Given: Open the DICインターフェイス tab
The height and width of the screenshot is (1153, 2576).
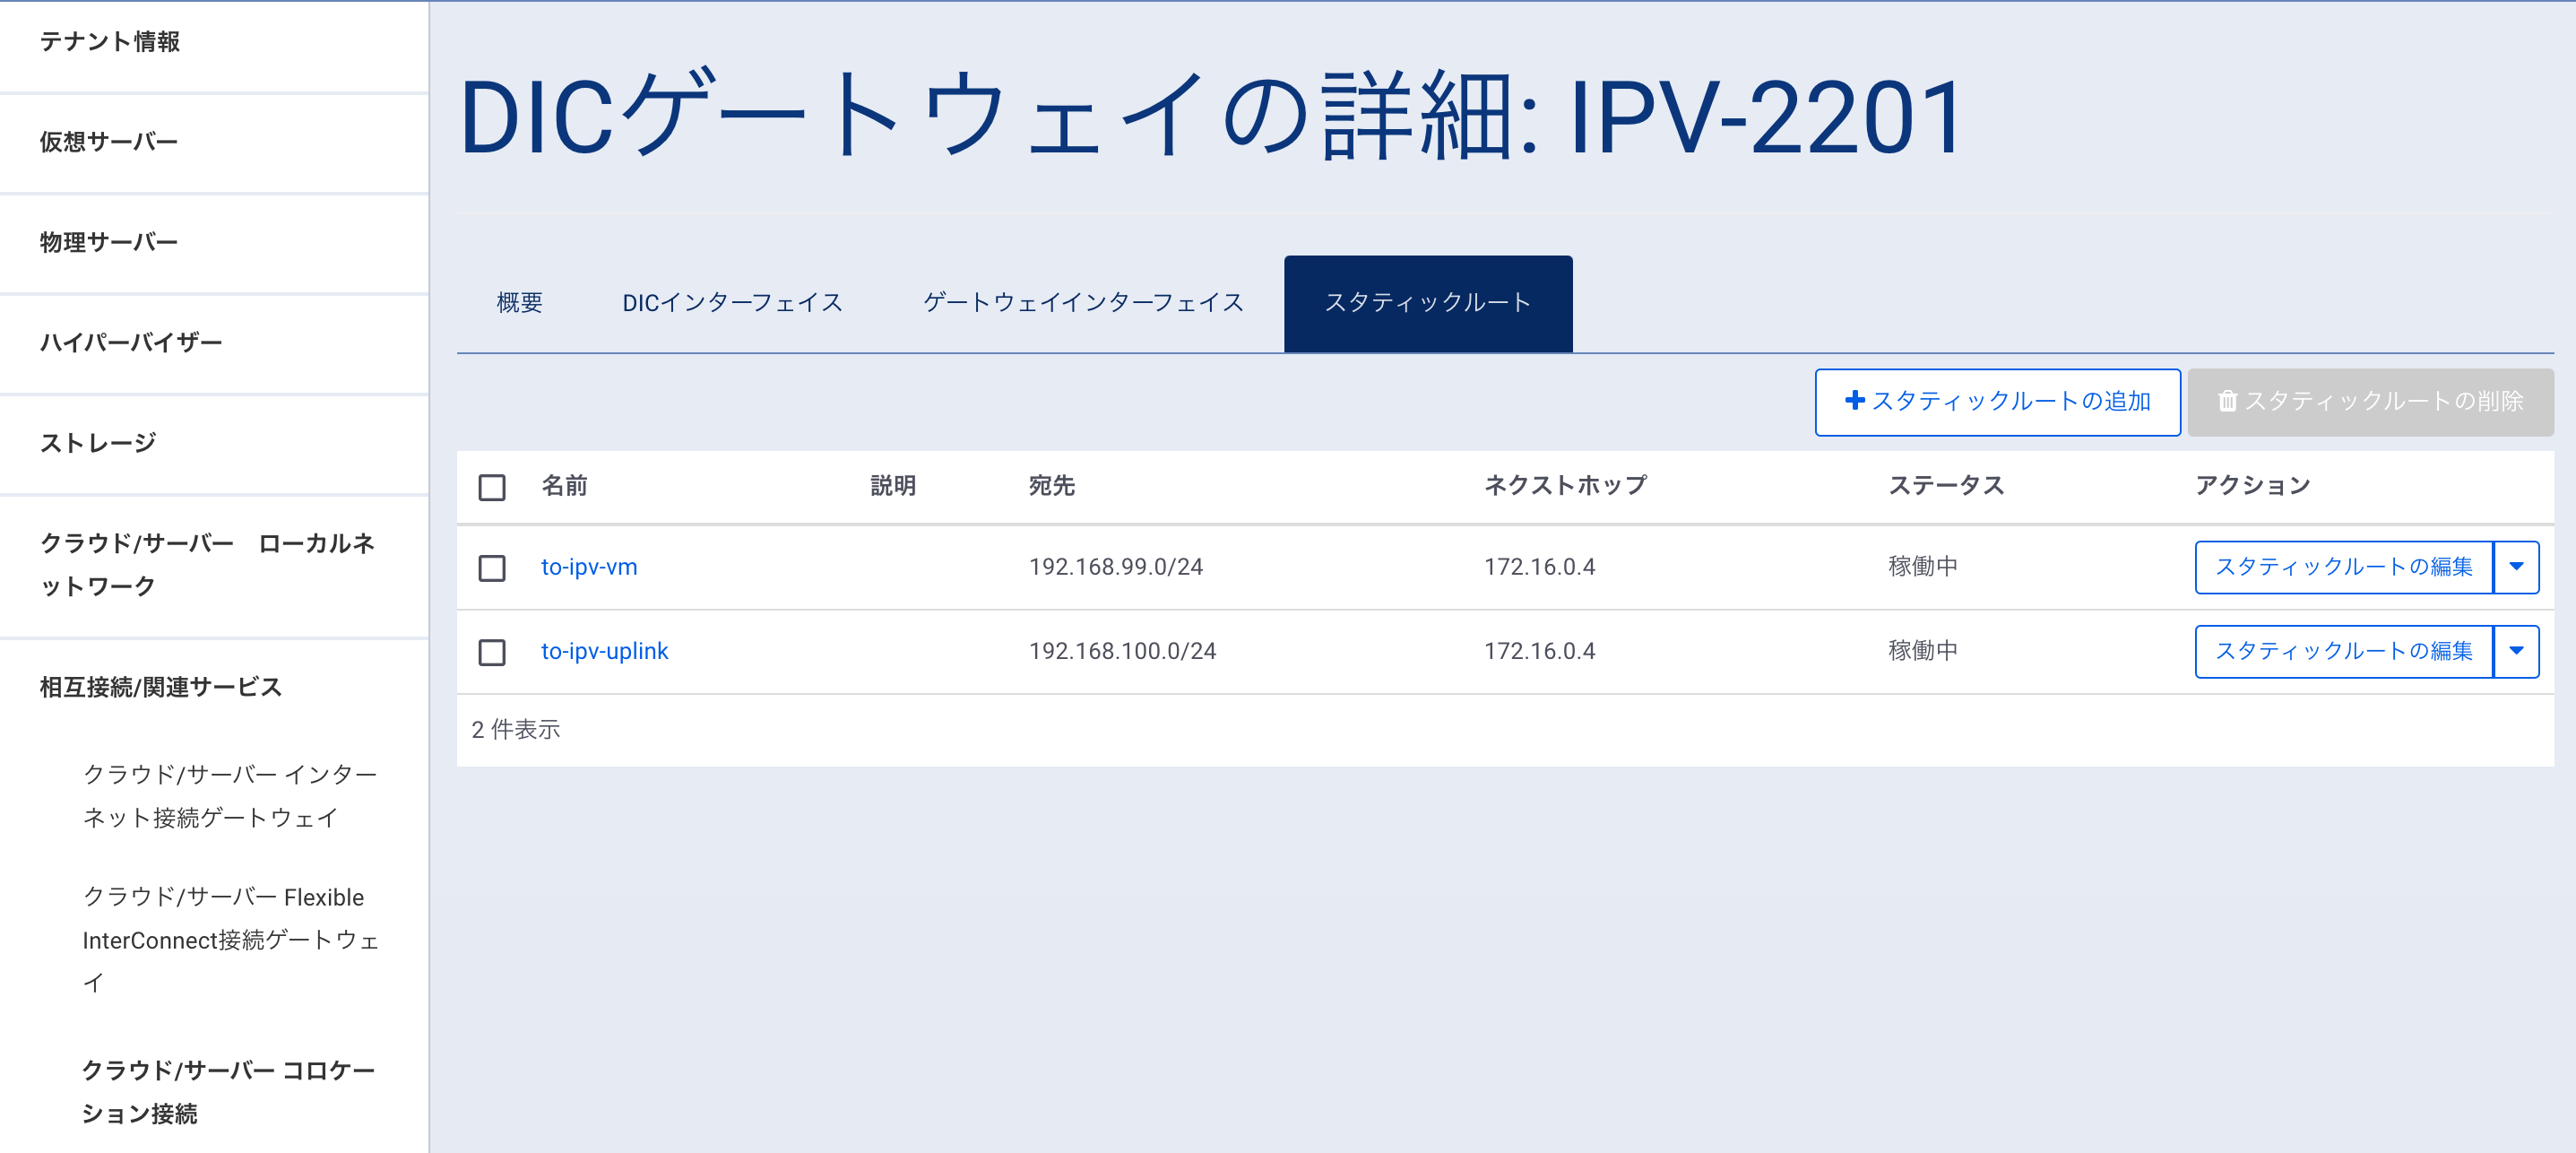Looking at the screenshot, I should [732, 302].
